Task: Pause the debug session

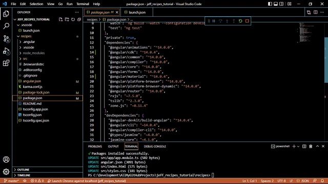Action: pos(214,21)
